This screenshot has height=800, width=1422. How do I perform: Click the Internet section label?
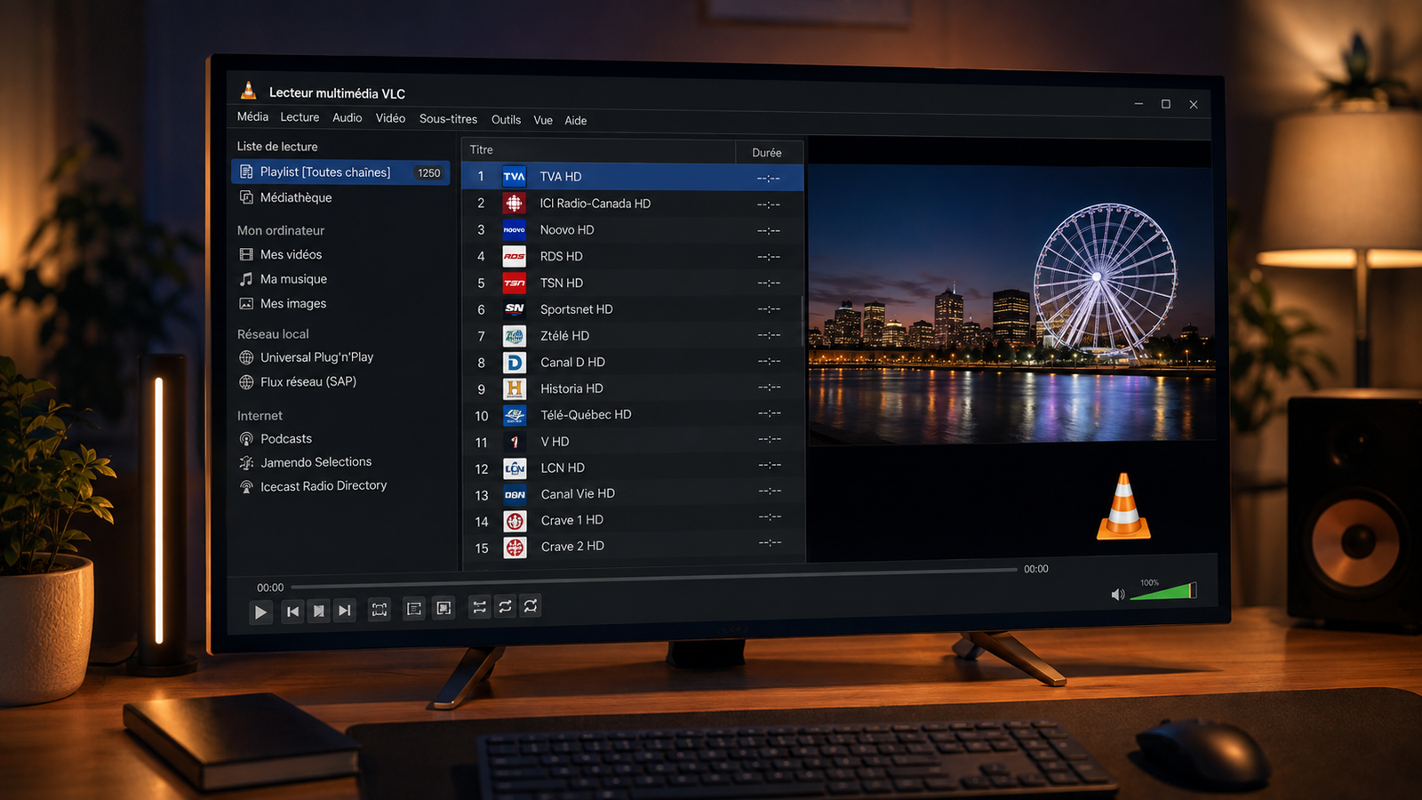[x=260, y=415]
